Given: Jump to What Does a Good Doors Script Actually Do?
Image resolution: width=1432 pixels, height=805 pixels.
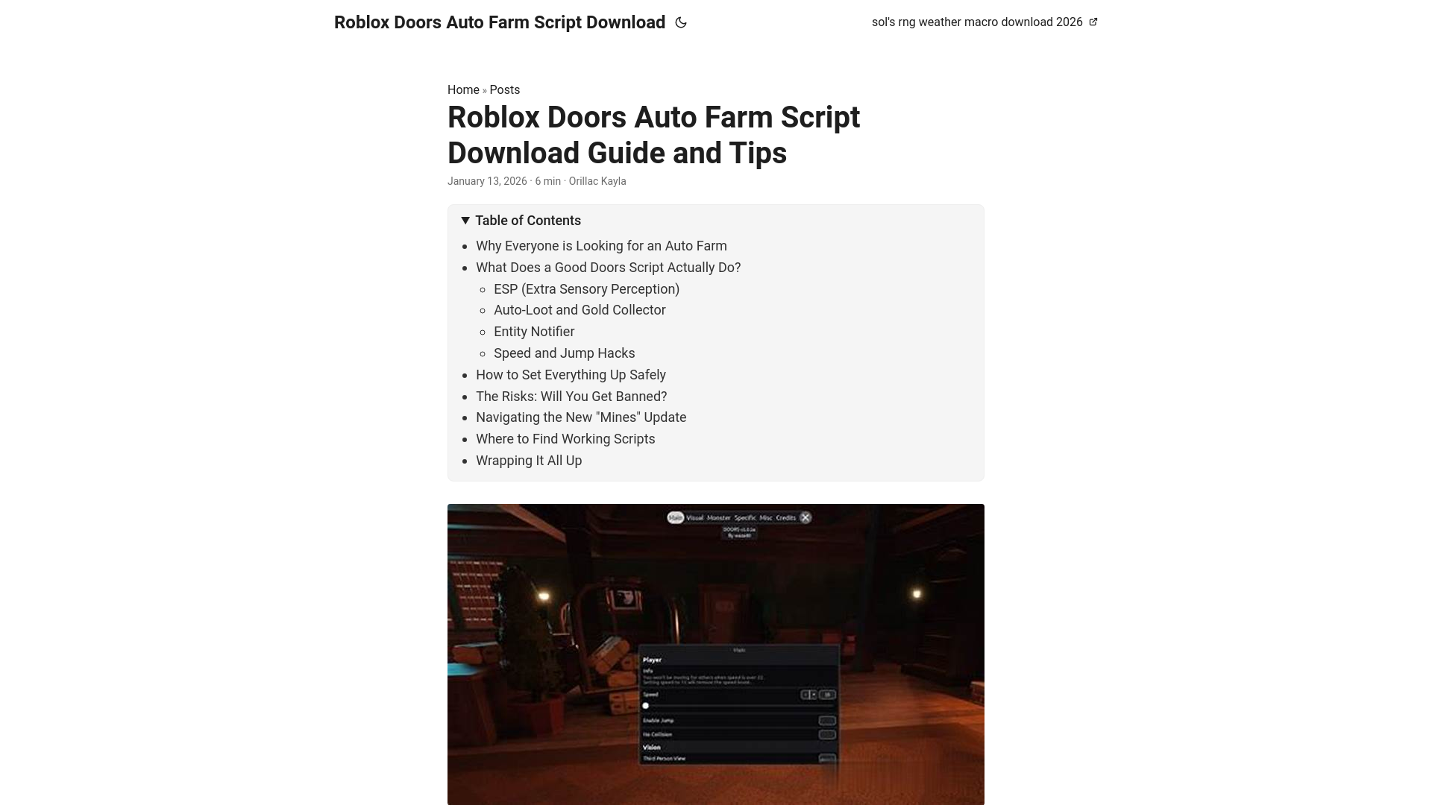Looking at the screenshot, I should (609, 268).
